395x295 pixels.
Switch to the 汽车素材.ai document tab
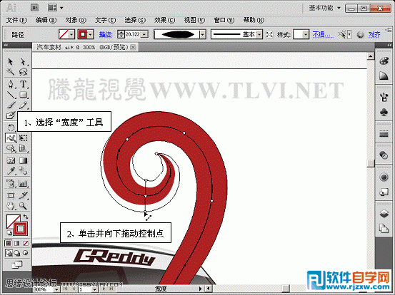coord(83,47)
